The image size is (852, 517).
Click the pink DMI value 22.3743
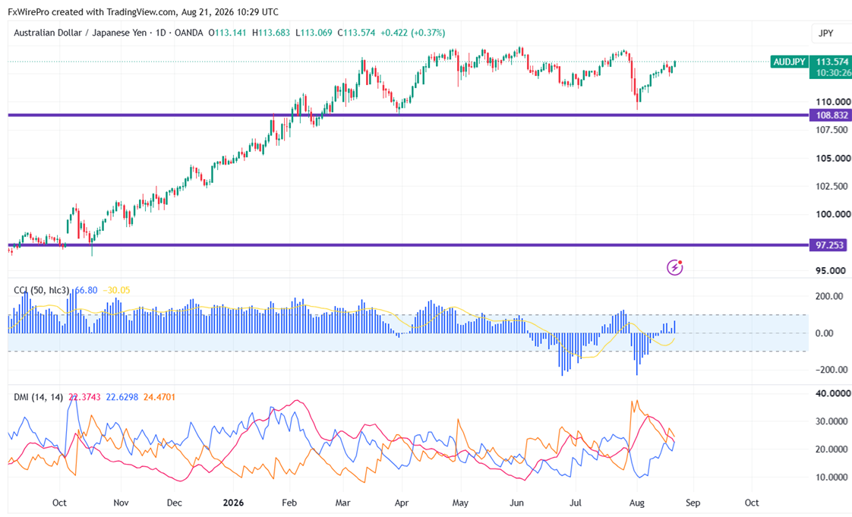pyautogui.click(x=84, y=398)
